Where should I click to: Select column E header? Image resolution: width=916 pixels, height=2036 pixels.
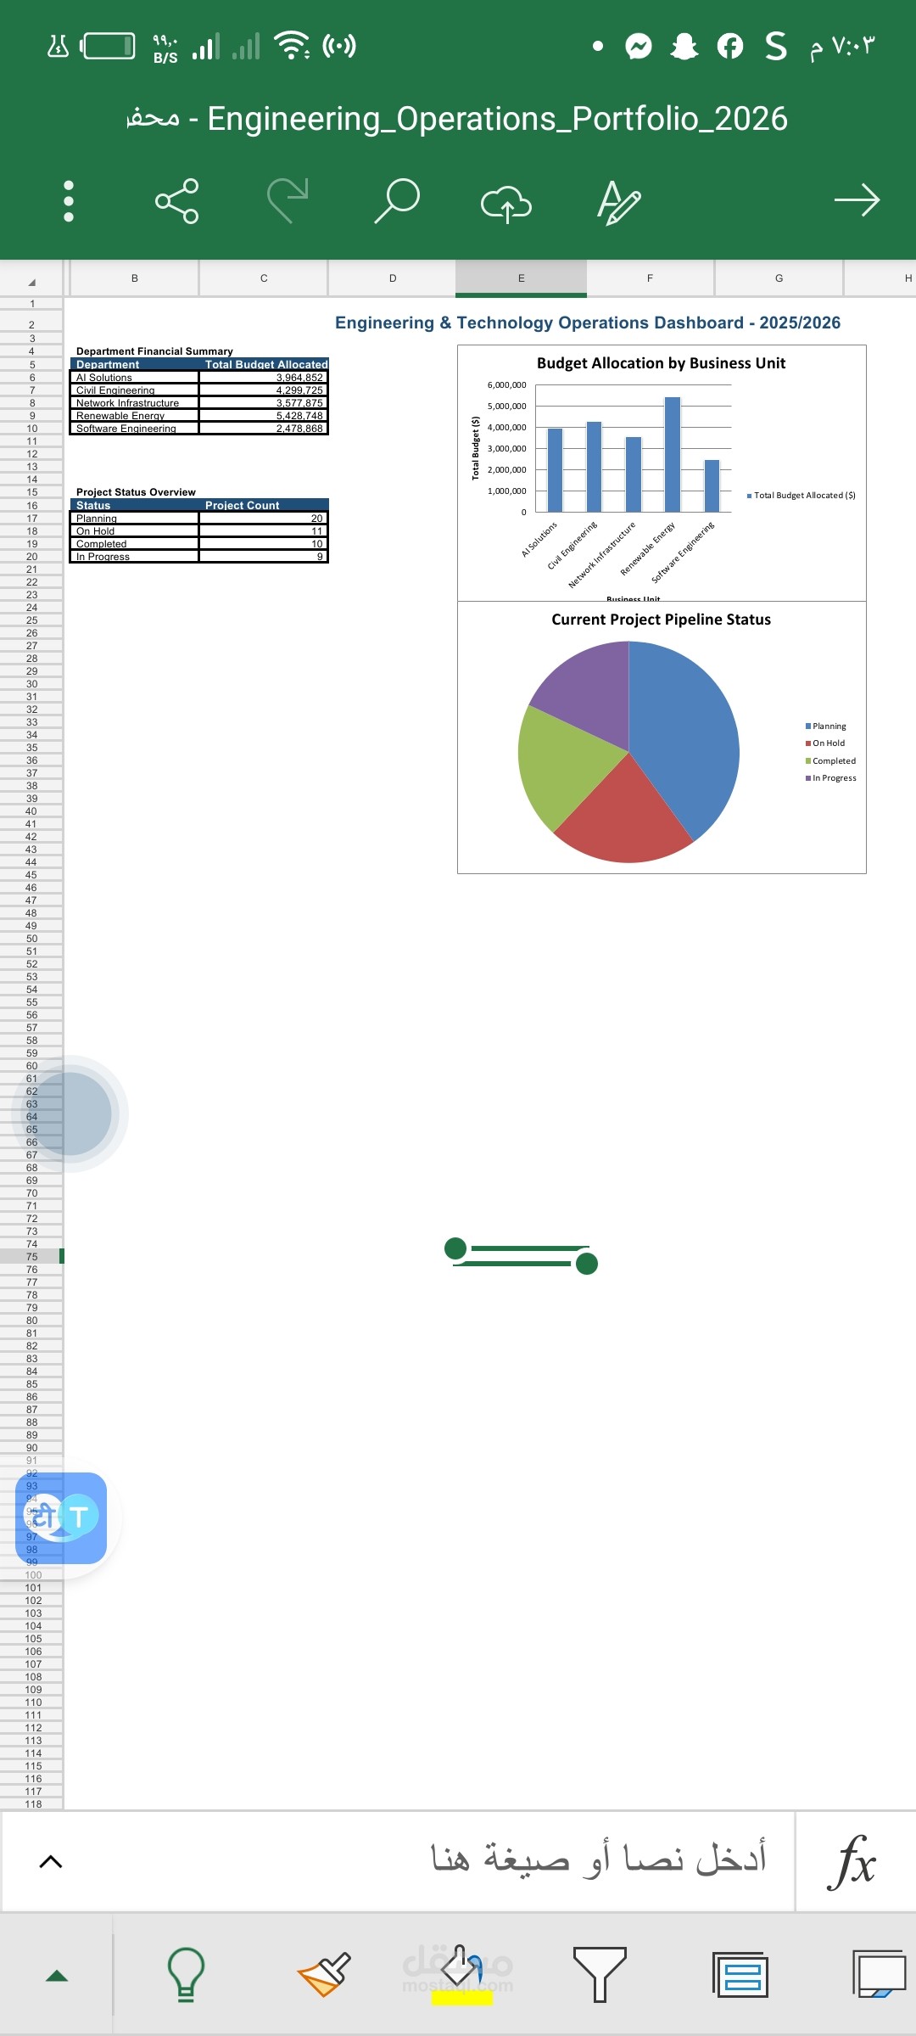521,278
